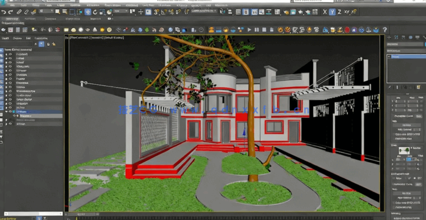Restrict transforms to the XY plane
The width and height of the screenshot is (426, 220).
(x=347, y=12)
